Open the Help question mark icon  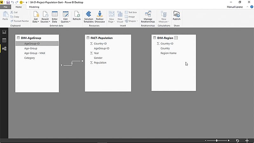(x=252, y=7)
